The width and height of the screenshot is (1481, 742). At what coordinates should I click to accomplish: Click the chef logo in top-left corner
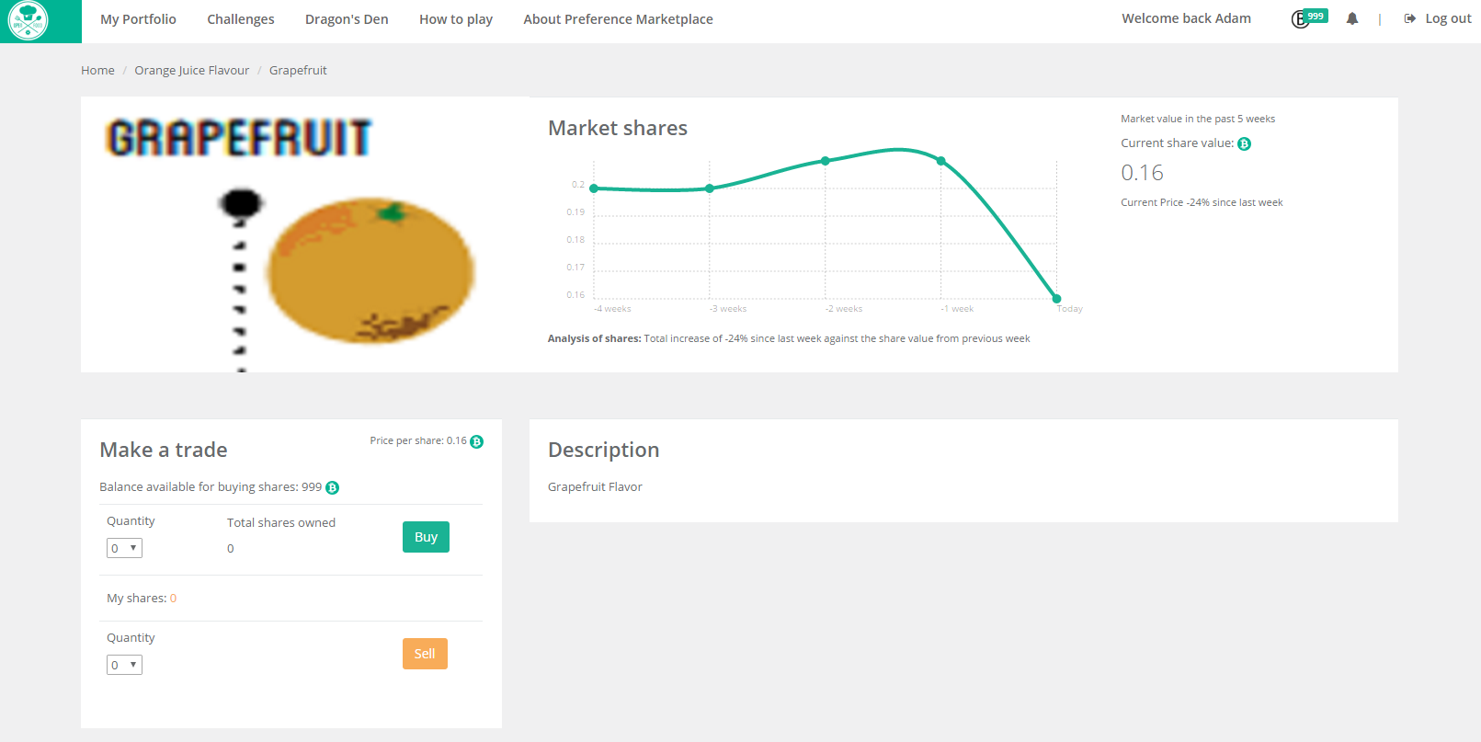[28, 20]
